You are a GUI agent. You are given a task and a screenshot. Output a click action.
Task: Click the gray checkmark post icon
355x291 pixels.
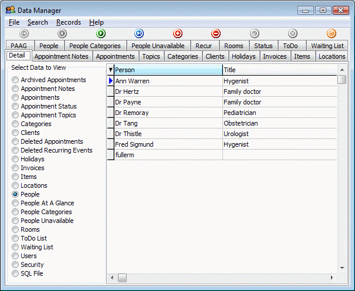coord(254,33)
